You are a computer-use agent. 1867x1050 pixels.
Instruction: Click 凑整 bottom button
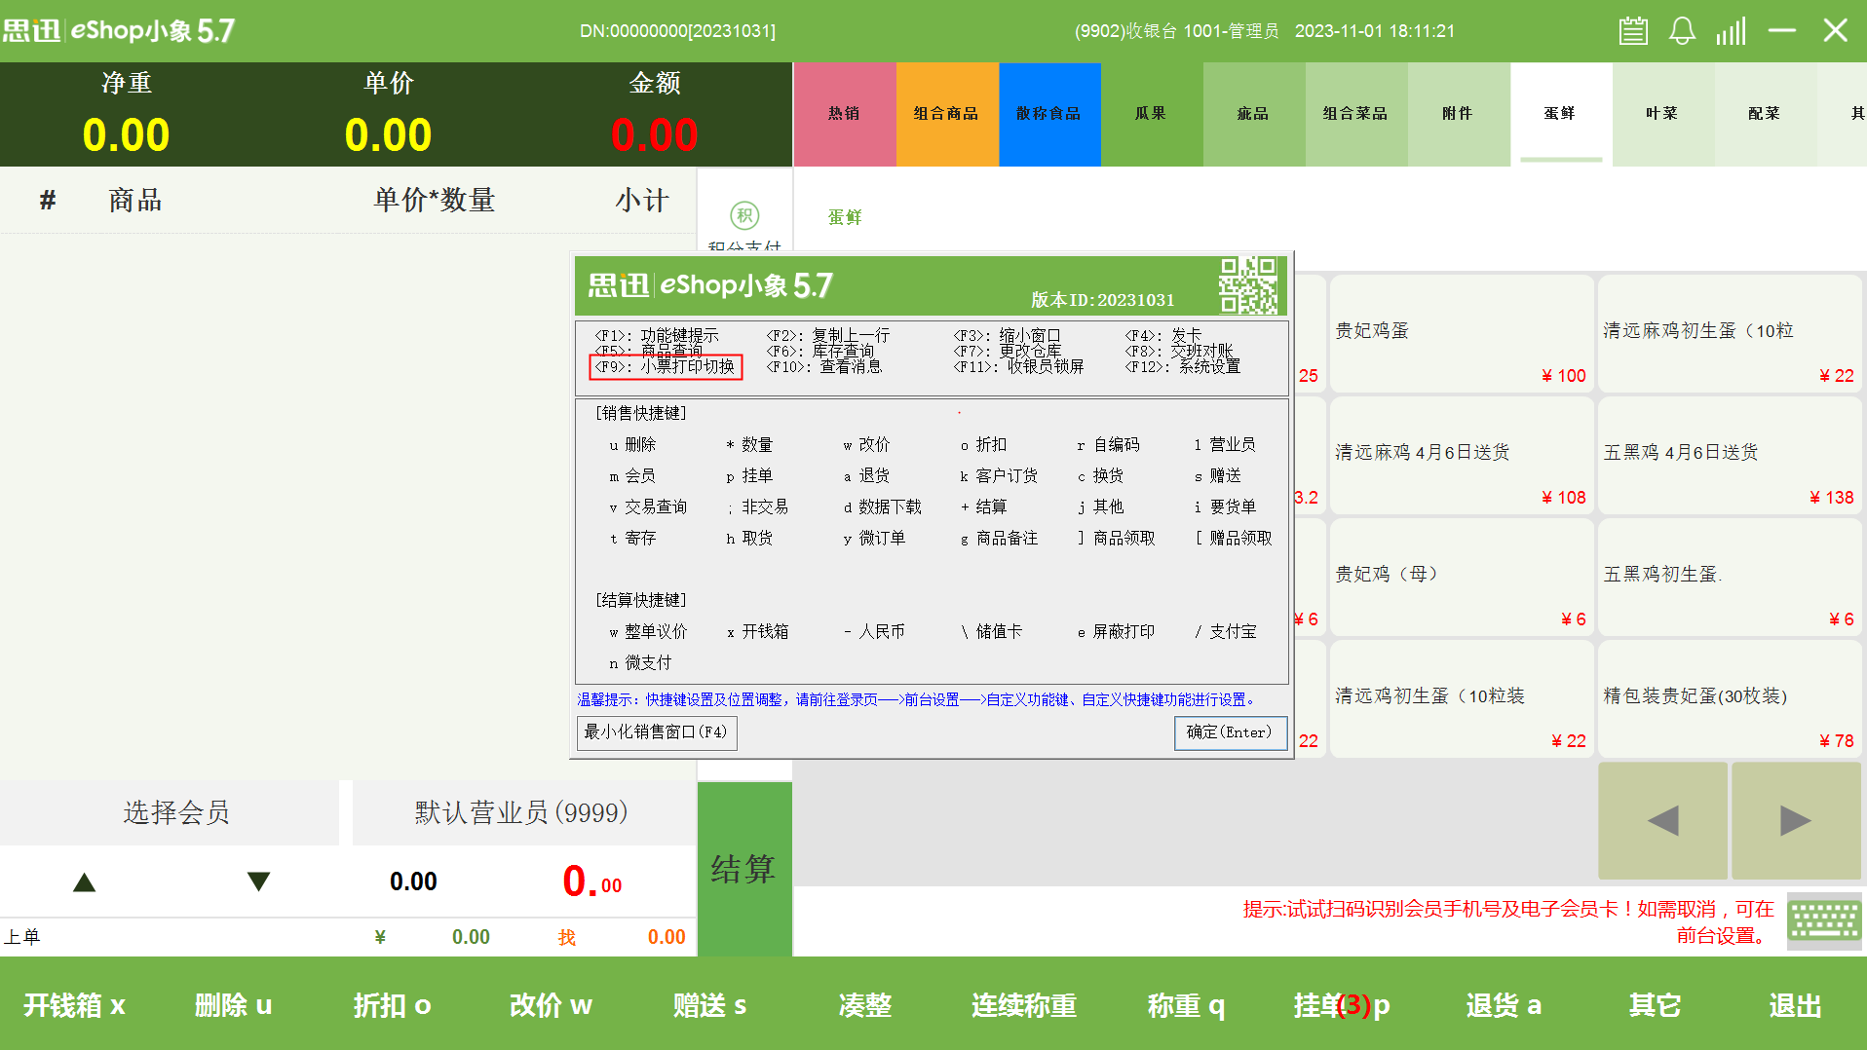click(865, 1005)
